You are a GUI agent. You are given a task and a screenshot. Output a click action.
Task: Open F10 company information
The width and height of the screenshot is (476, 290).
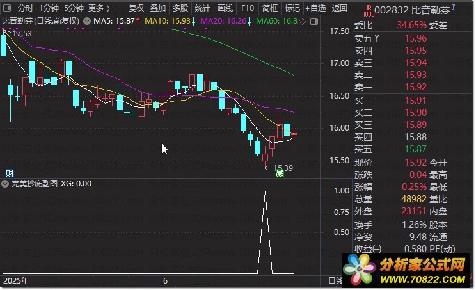click(248, 8)
